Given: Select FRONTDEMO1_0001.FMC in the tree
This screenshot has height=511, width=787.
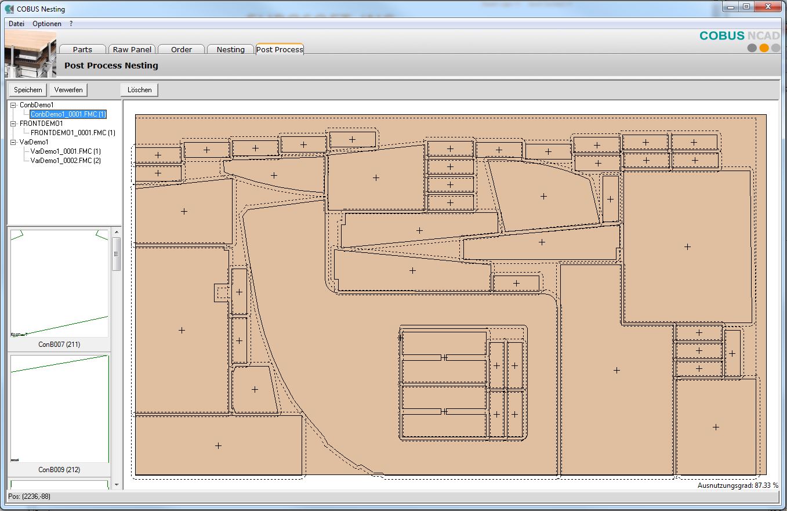Looking at the screenshot, I should (x=72, y=133).
